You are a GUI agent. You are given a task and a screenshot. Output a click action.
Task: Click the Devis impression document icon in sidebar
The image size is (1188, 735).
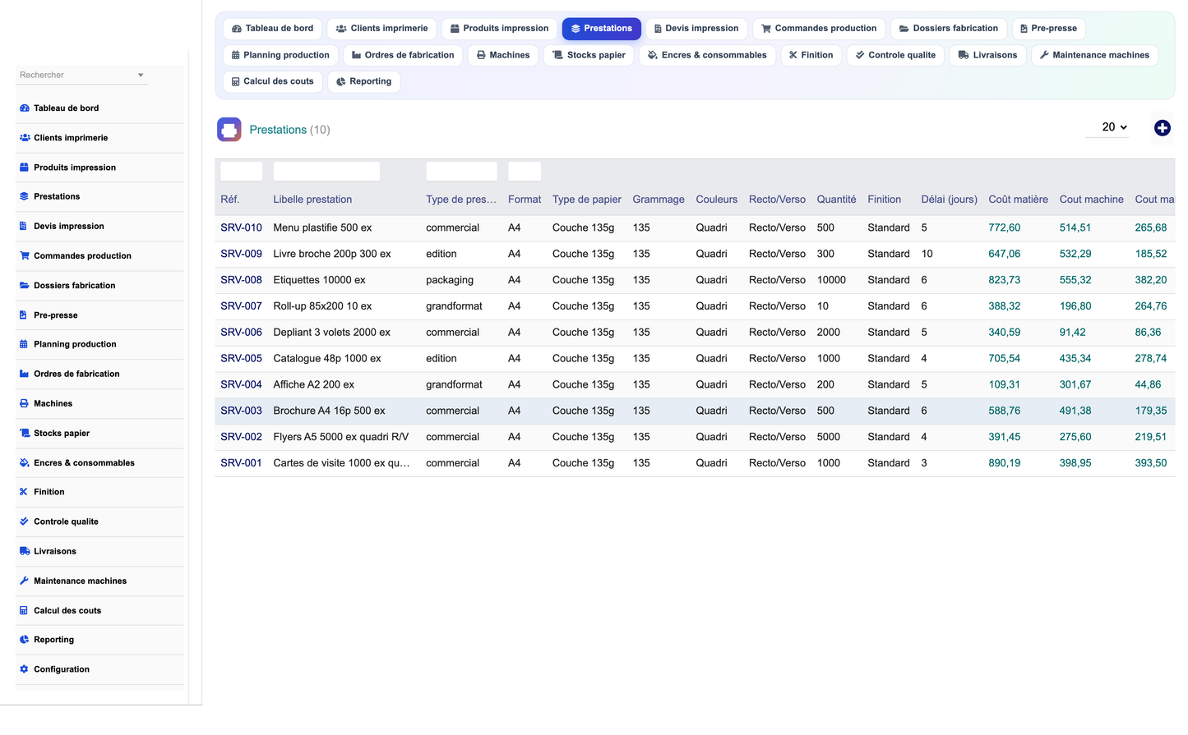click(23, 226)
